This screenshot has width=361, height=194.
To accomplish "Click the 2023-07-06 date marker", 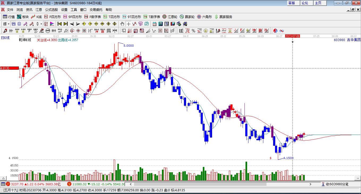I will coord(293,36).
